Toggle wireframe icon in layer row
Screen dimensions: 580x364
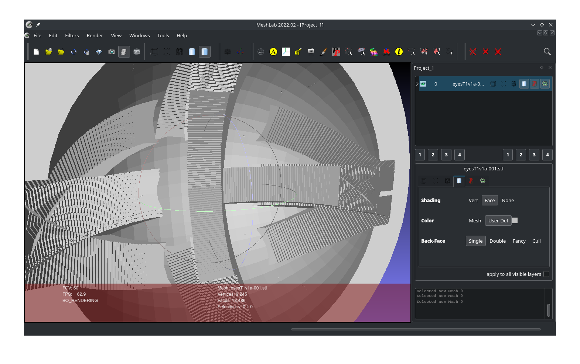click(x=514, y=84)
